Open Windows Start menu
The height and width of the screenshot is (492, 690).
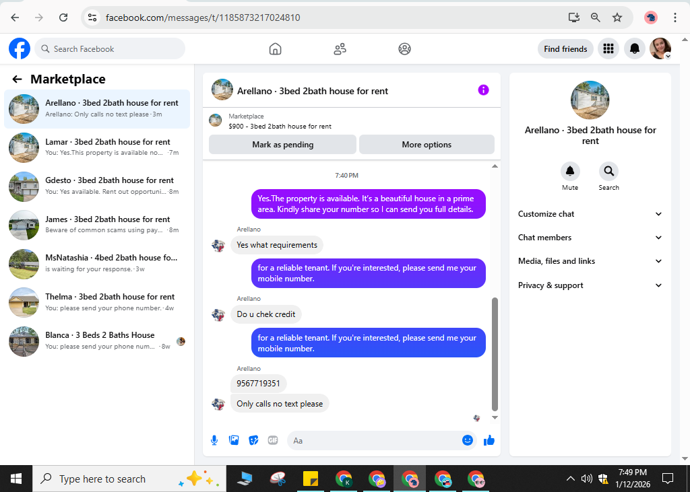point(16,479)
